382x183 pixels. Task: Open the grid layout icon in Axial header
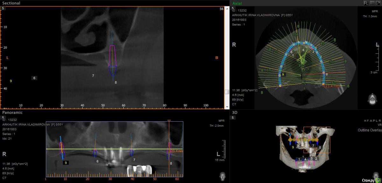pos(372,3)
